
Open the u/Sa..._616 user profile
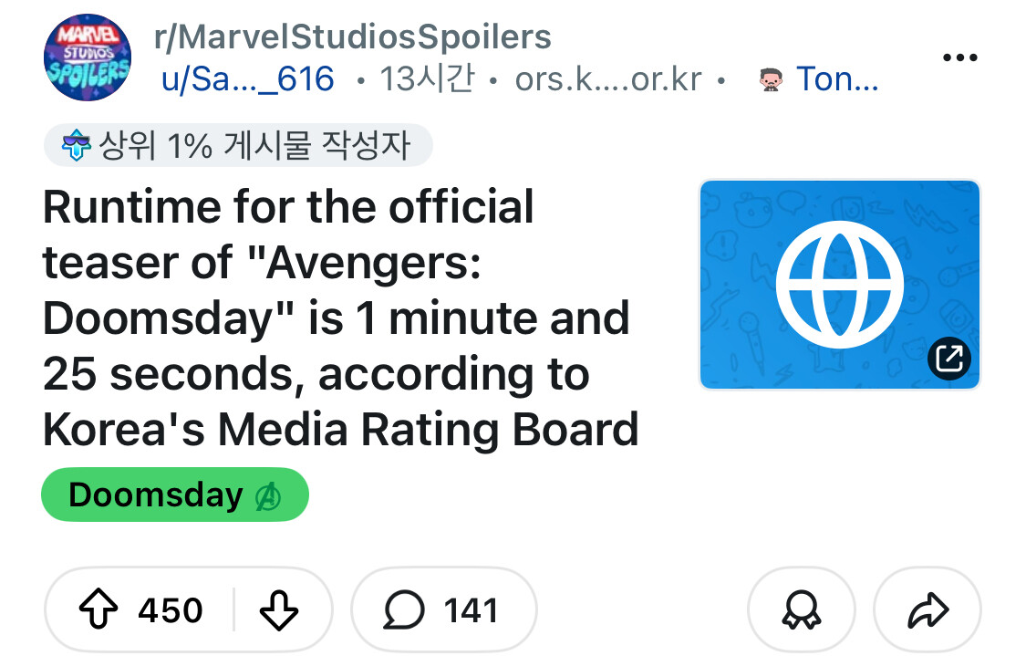pyautogui.click(x=248, y=79)
